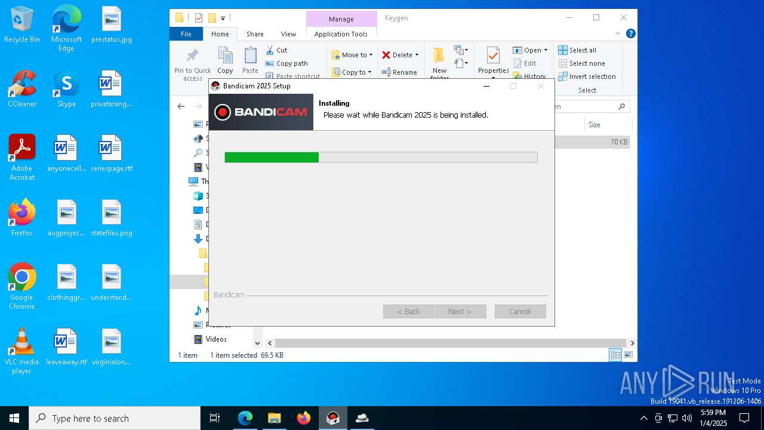Open the notification center icon

[744, 418]
